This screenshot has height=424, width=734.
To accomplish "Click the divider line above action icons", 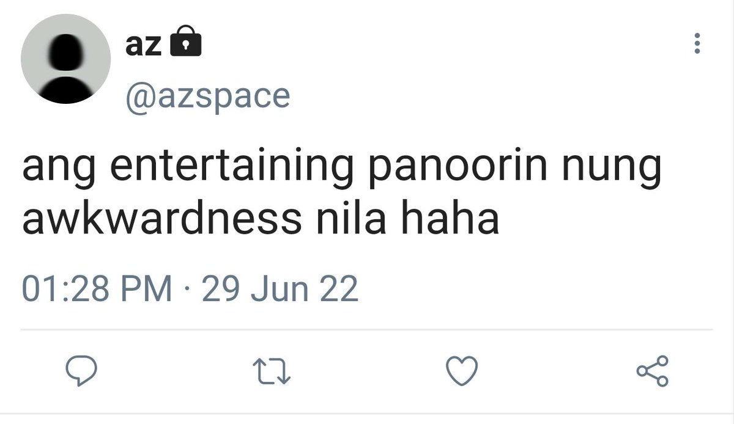I will coord(367,331).
